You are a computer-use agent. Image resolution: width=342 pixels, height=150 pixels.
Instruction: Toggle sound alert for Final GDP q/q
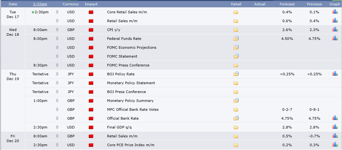(x=57, y=127)
